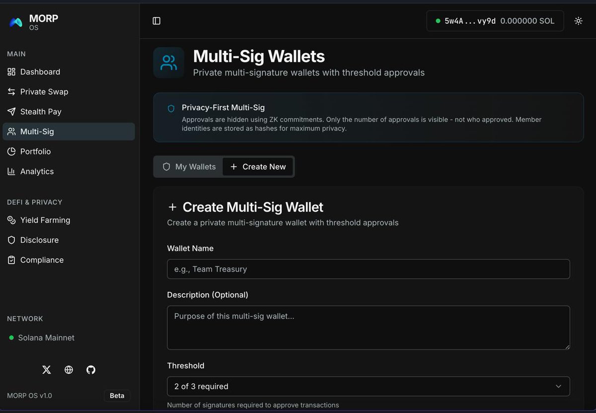Focus the Wallet Name input field
The height and width of the screenshot is (413, 596).
click(x=369, y=269)
